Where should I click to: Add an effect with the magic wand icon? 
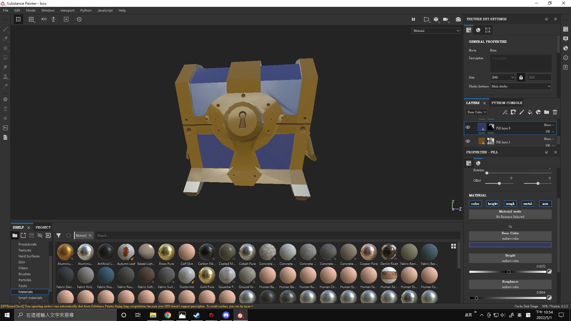[x=505, y=112]
